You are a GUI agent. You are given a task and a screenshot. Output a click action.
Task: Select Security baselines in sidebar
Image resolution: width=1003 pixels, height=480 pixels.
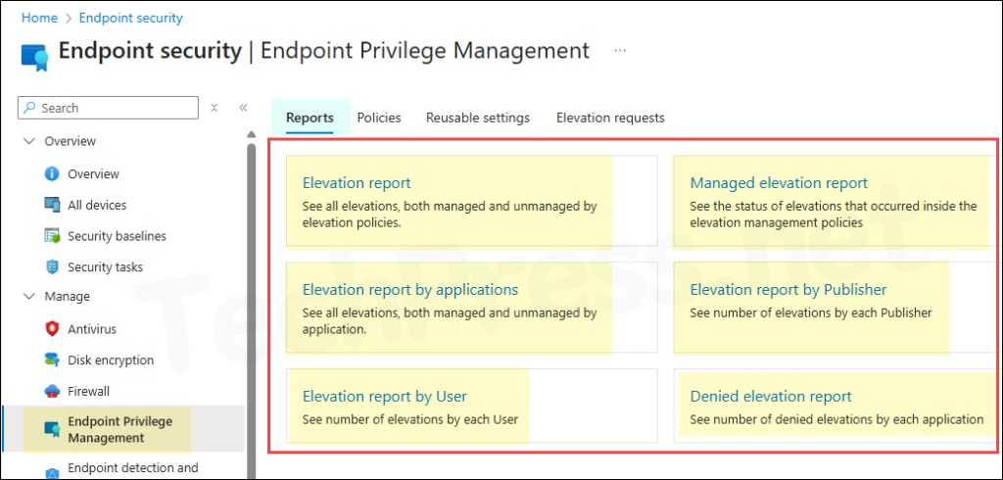[118, 235]
